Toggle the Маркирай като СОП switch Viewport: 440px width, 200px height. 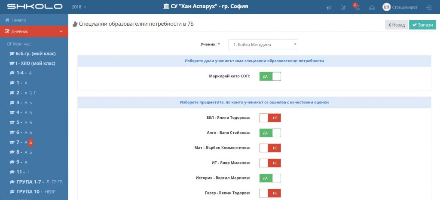tap(270, 76)
